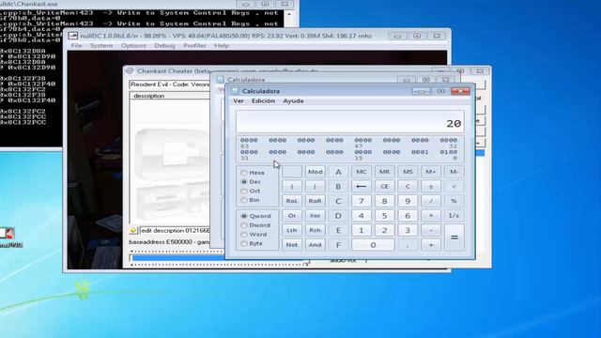Click the number 5 key
Screen dimensions: 601x338
(x=384, y=215)
